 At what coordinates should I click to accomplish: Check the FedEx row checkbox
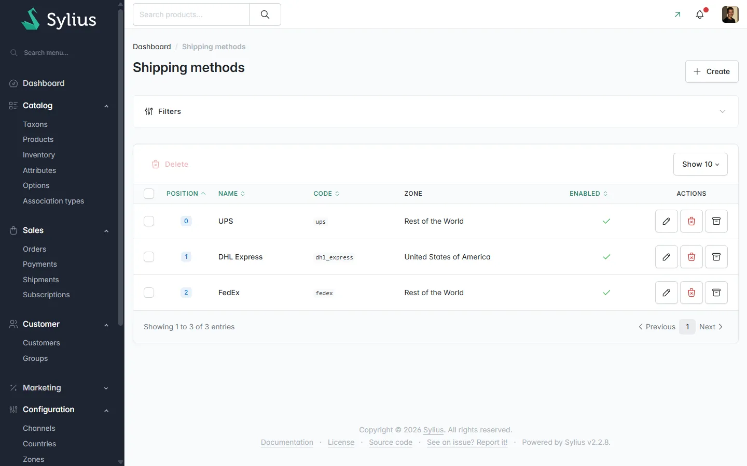pos(149,293)
